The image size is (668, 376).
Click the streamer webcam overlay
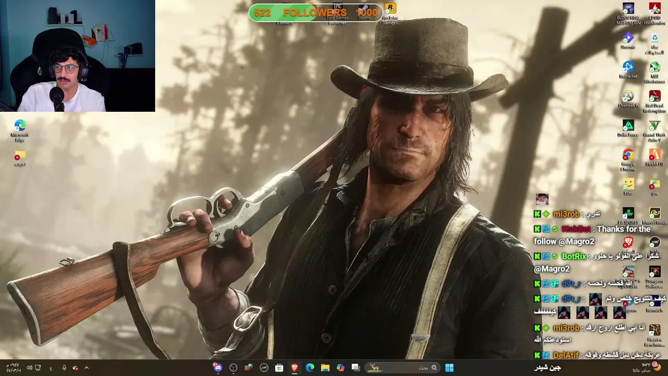77,56
